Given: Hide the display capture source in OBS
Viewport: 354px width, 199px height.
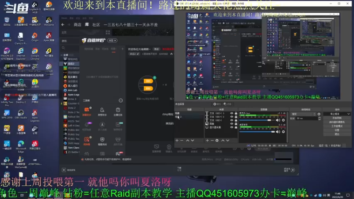Looking at the screenshot, I should click(x=231, y=127).
